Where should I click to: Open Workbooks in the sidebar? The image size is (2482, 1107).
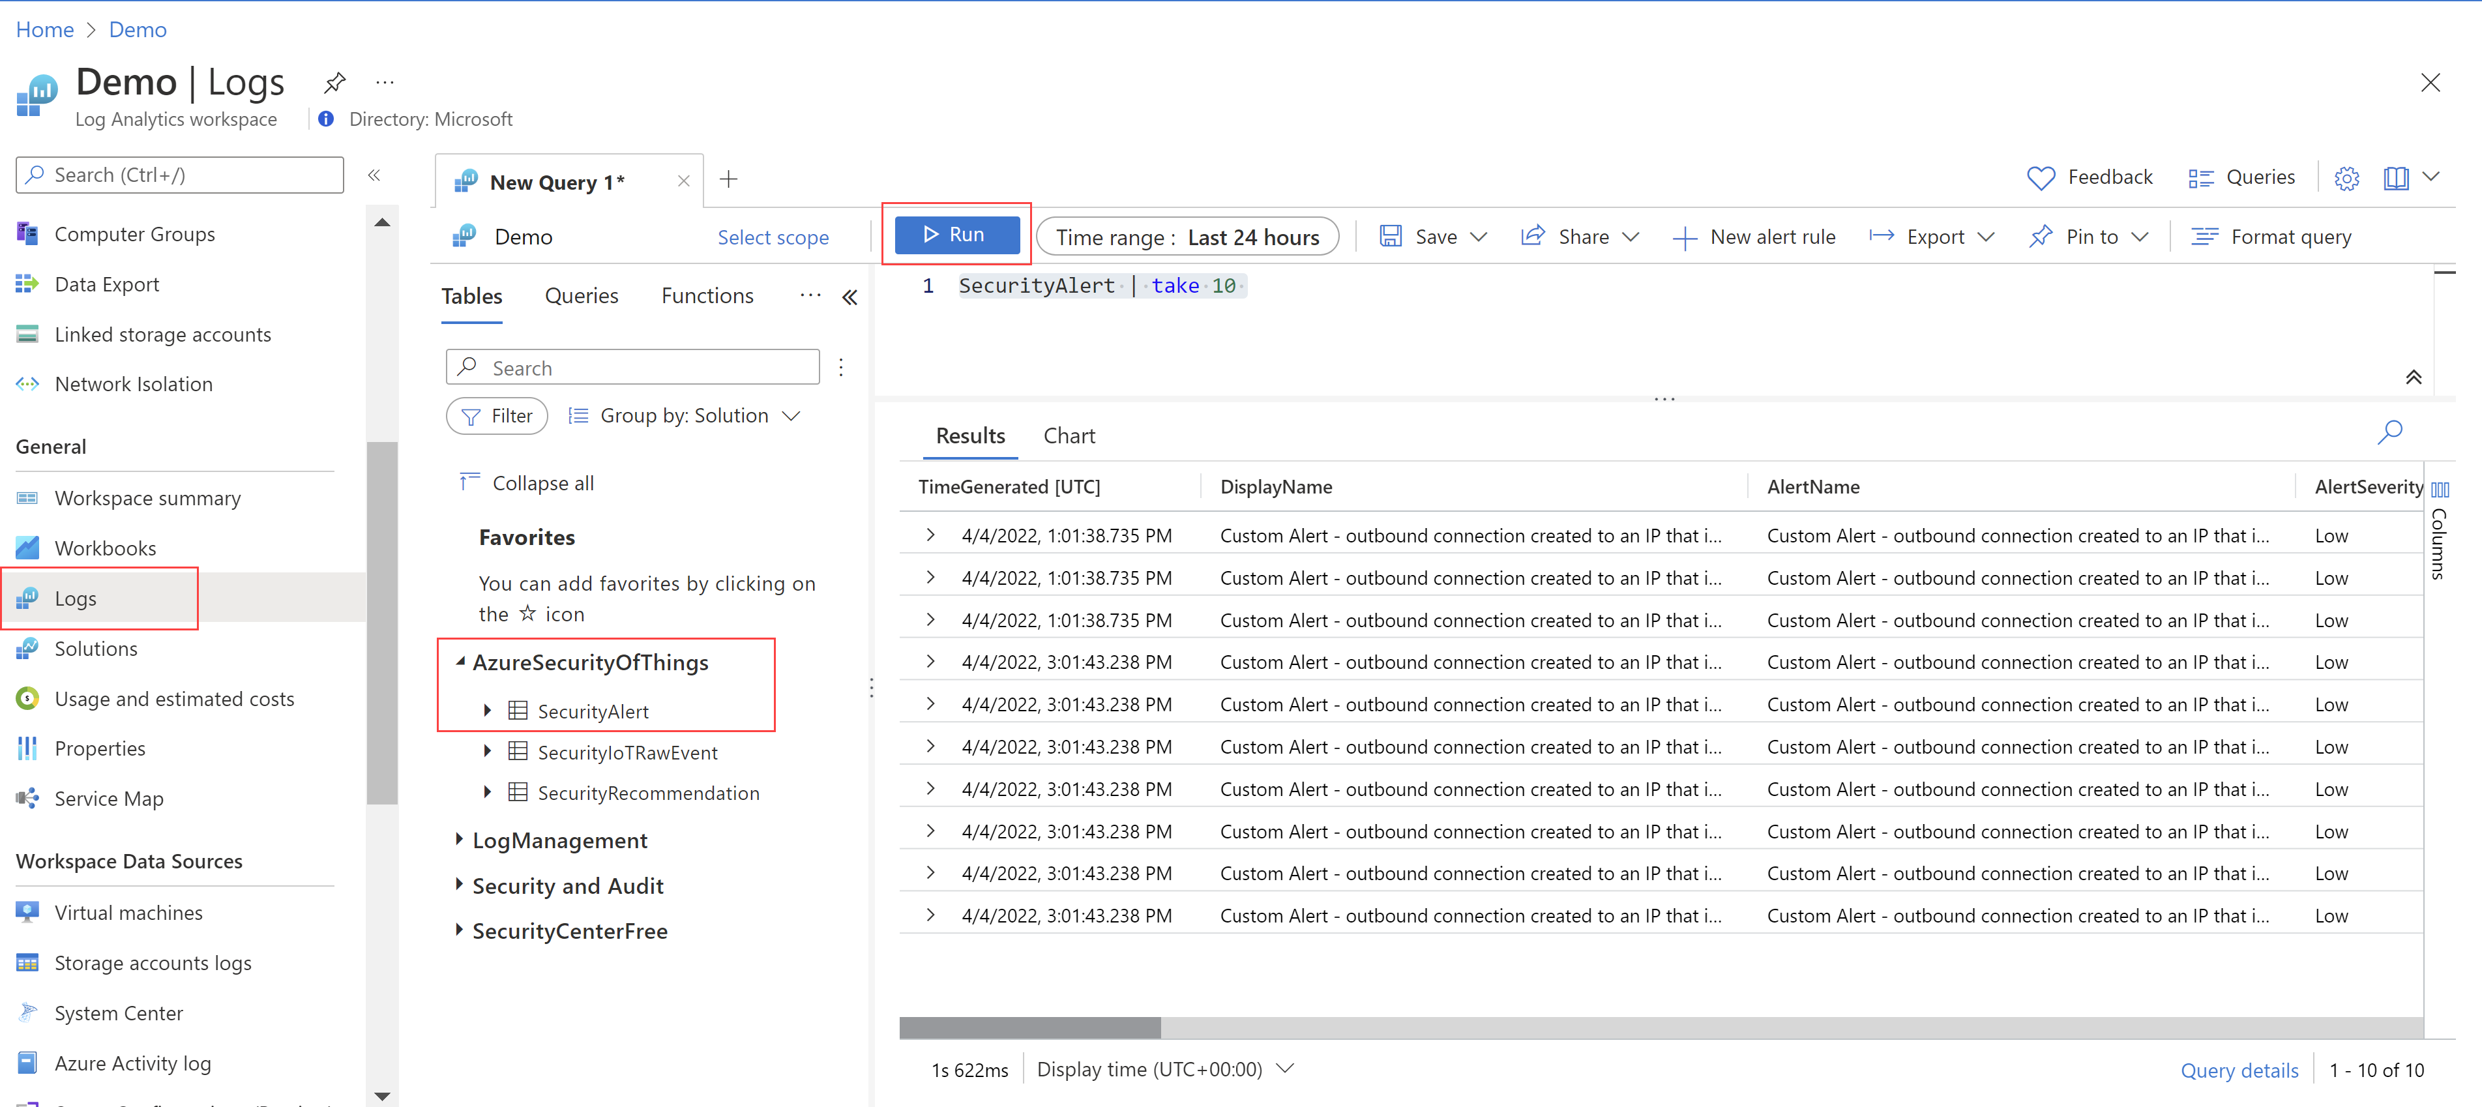(x=105, y=548)
